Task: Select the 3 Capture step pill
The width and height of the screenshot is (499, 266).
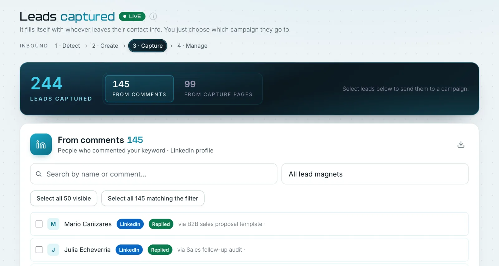Action: [148, 46]
